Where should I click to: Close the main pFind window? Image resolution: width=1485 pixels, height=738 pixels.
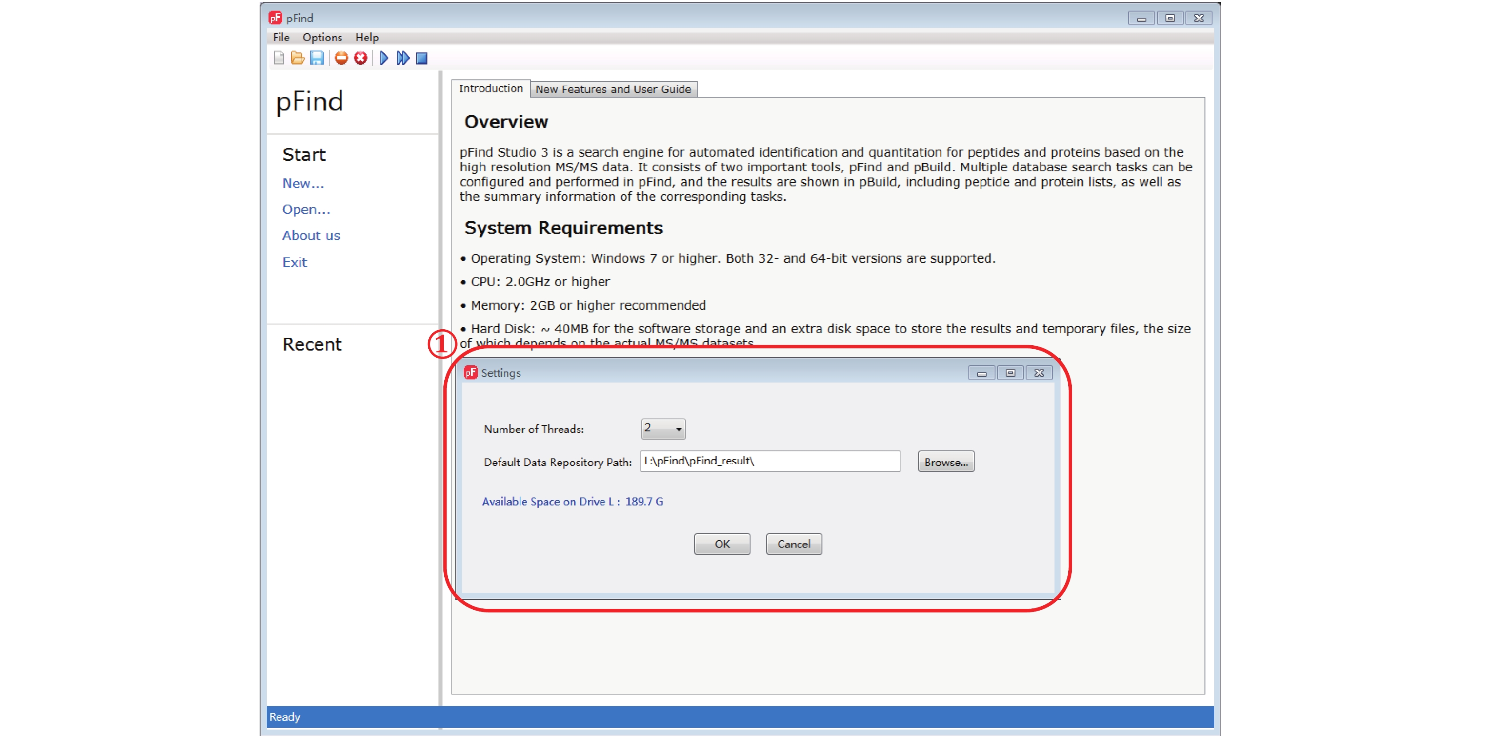(1198, 19)
